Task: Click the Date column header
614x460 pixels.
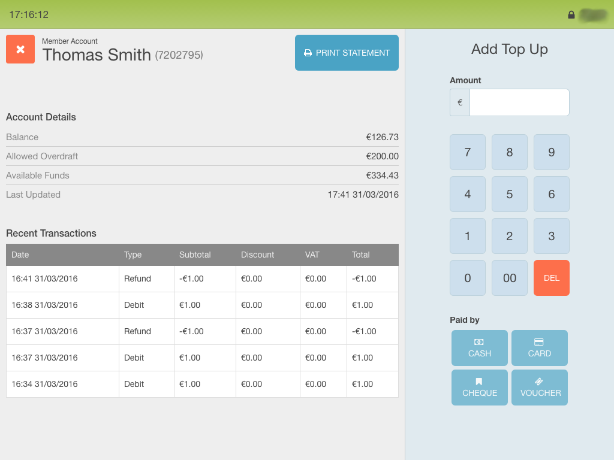Action: pyautogui.click(x=20, y=255)
